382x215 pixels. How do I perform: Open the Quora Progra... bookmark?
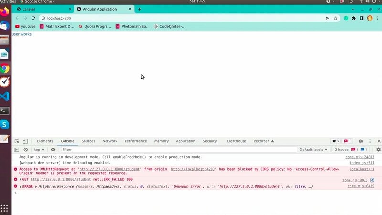pos(95,26)
